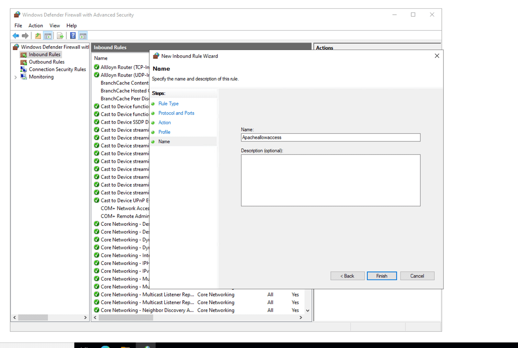518x348 pixels.
Task: Click the console tree scroll-right arrow
Action: (x=85, y=318)
